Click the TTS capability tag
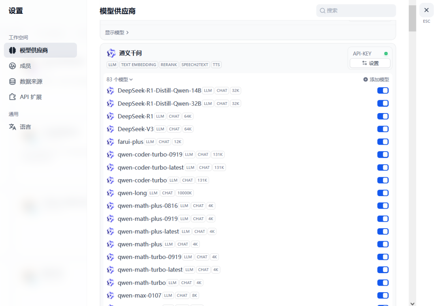This screenshot has height=306, width=437. pos(216,65)
